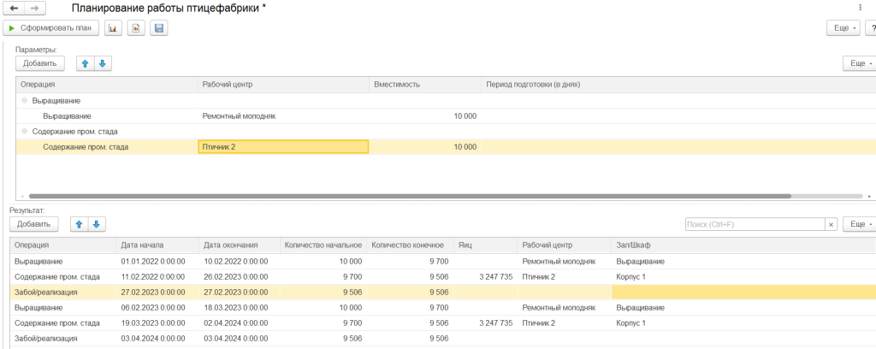Move parameter row down with arrow

click(102, 63)
